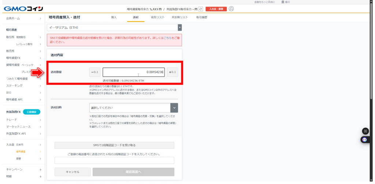Open the chatbot assistant floating icon

pyautogui.click(x=365, y=139)
